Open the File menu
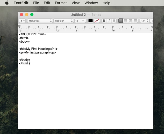 coord(36,3)
